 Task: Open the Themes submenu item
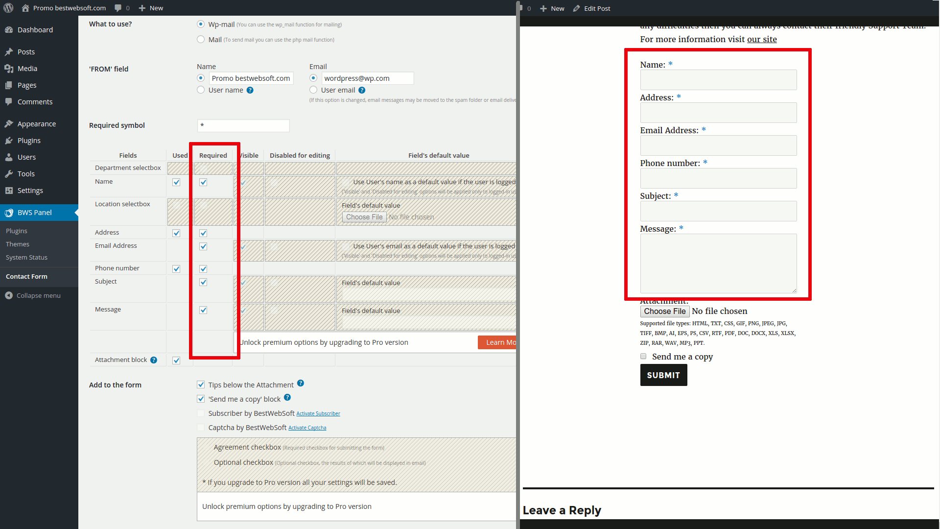(x=18, y=244)
